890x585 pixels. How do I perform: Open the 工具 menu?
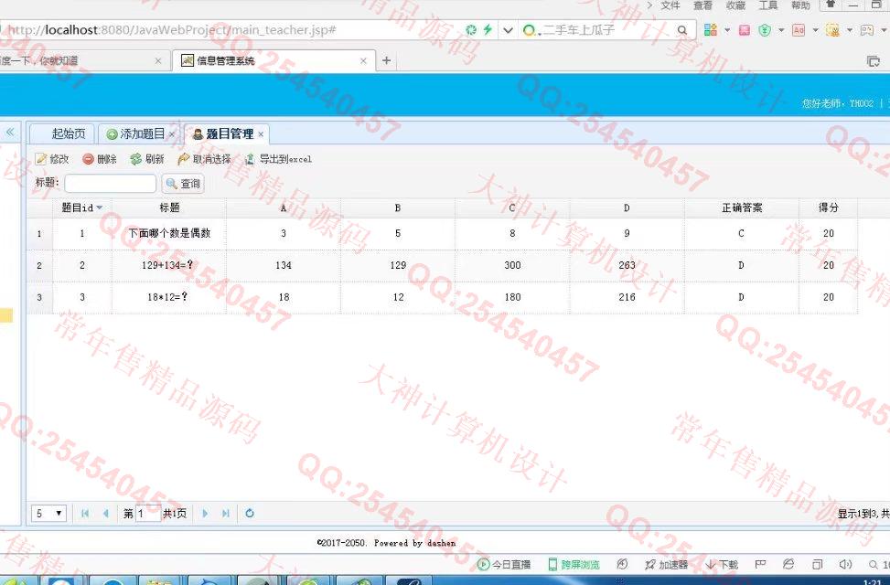point(768,5)
